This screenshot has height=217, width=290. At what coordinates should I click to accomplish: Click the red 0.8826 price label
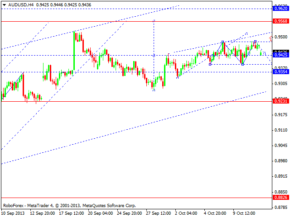(x=280, y=198)
